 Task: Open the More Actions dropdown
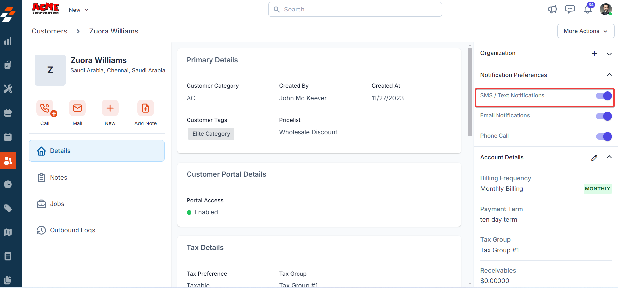pyautogui.click(x=585, y=31)
